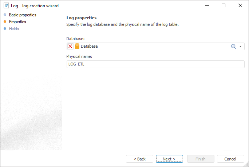Screen dimensions: 249x167
Task: Click the bullet beside Basic properties
Action: click(x=5, y=15)
